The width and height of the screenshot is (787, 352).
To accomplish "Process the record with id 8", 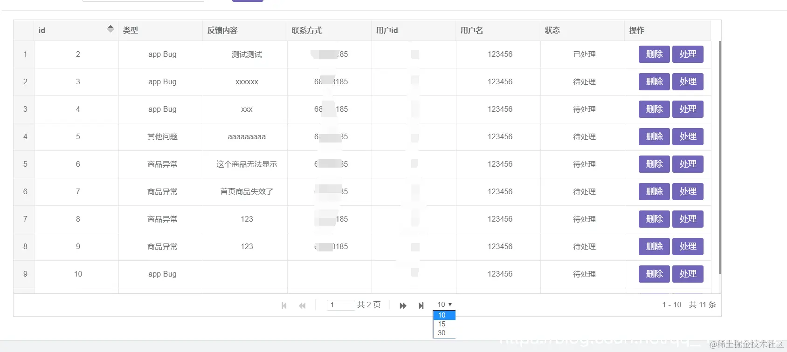I will pyautogui.click(x=688, y=219).
